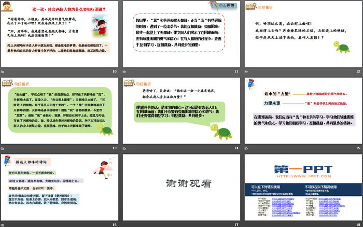Select slide 13 thumbnail with green text box
This screenshot has height=227, width=363.
click(x=60, y=110)
